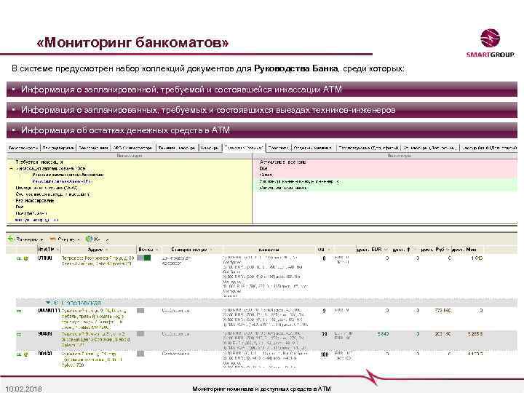Viewport: 524px width, 393px height.
Task: Click ATM number 90409
Action: click(45, 333)
